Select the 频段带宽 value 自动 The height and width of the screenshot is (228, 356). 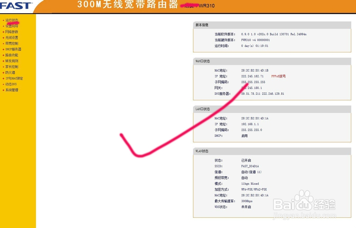[x=244, y=178]
